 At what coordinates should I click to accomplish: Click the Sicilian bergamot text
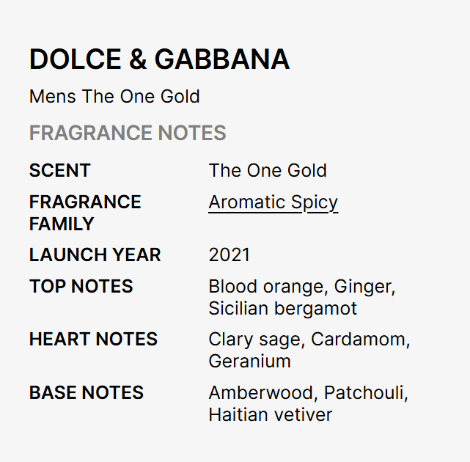click(x=282, y=308)
